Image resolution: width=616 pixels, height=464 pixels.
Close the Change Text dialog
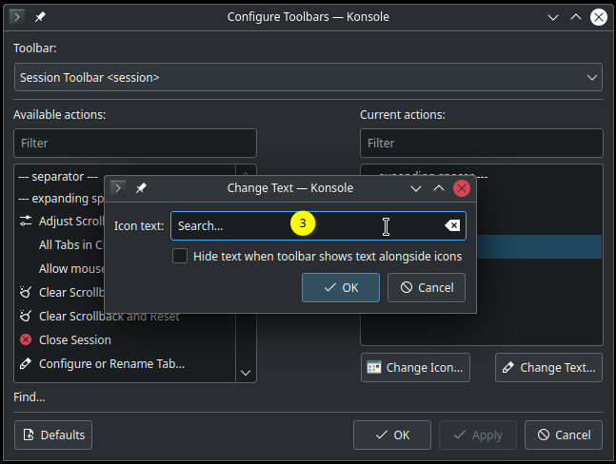click(x=462, y=188)
